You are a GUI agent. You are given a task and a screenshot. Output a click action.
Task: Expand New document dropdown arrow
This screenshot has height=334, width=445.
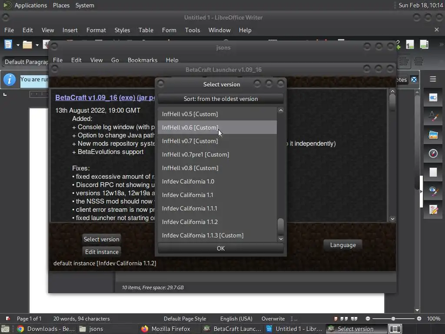17,45
